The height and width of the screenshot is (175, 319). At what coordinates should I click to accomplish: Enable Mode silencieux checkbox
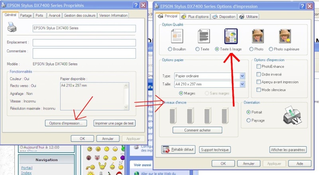[258, 90]
